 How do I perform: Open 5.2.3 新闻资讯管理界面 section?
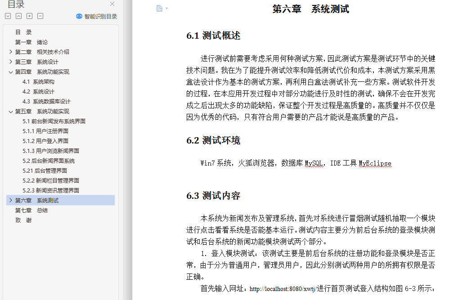pyautogui.click(x=51, y=191)
